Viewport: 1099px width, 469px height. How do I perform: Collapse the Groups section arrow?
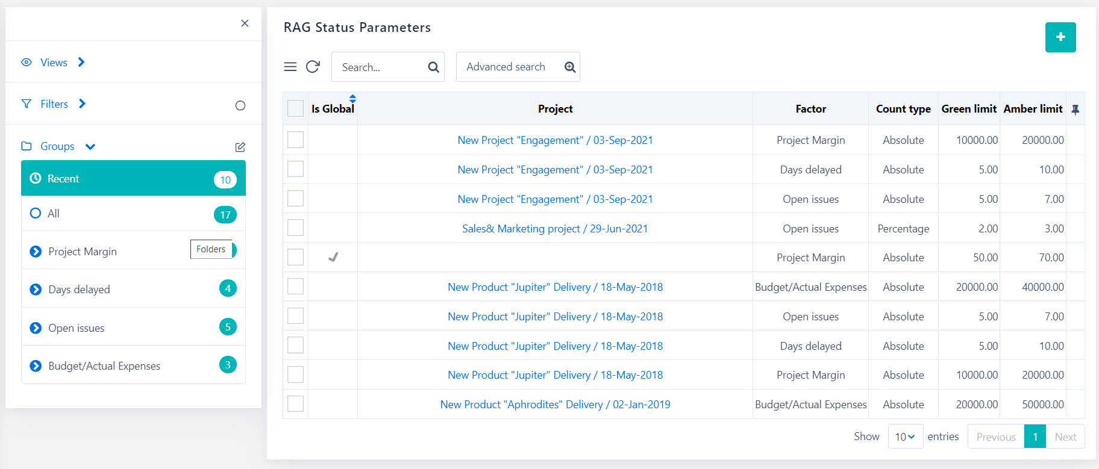point(90,147)
